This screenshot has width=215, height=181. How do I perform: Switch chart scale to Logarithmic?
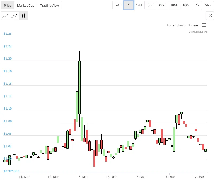coord(176,25)
